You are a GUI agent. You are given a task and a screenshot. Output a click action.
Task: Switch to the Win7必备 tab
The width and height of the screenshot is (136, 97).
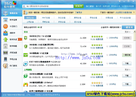46,18
